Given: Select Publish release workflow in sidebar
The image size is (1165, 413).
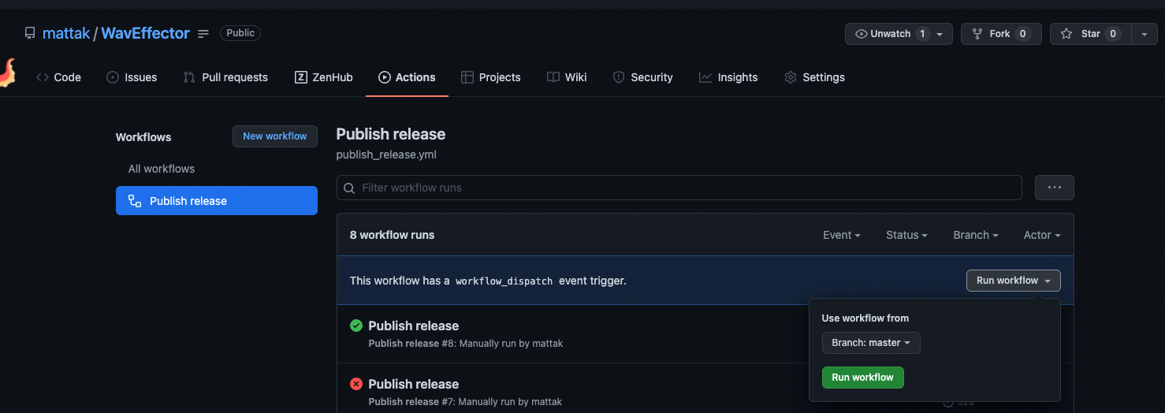Looking at the screenshot, I should (x=217, y=201).
